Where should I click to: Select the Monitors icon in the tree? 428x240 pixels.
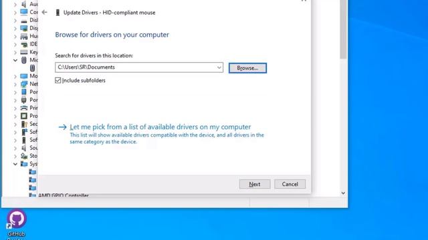24,76
